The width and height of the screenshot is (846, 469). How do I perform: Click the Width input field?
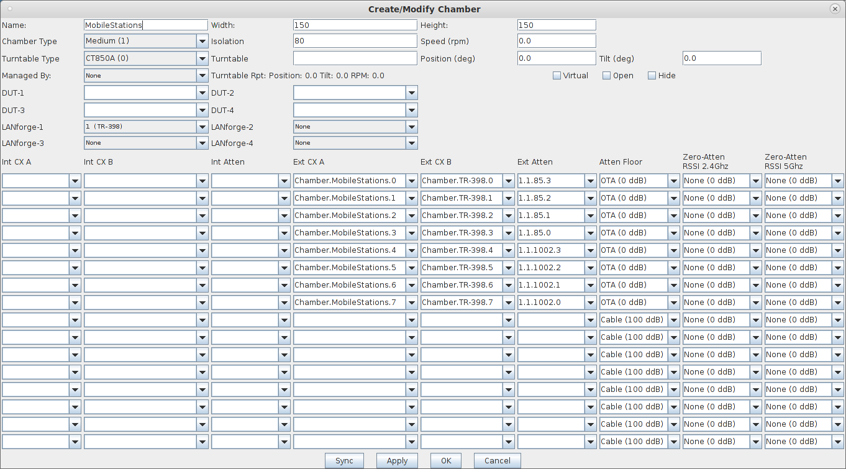tap(355, 25)
